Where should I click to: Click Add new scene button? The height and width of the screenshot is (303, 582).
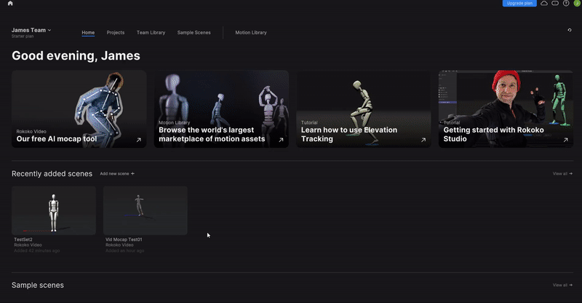(x=117, y=174)
